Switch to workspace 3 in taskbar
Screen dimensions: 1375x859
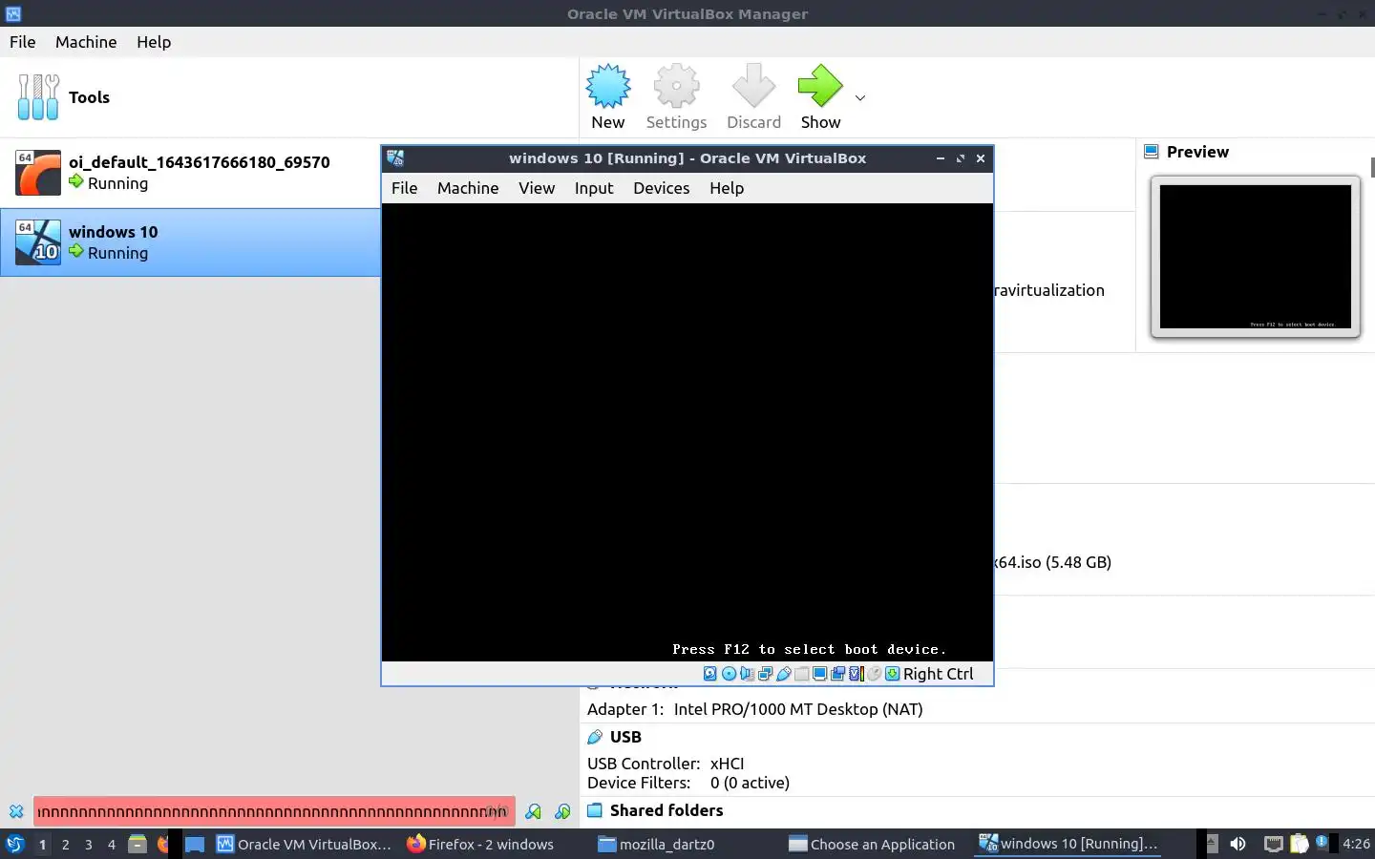coord(89,845)
